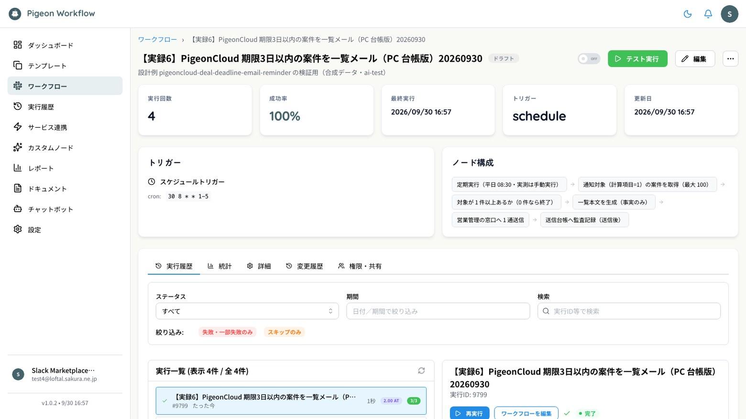This screenshot has height=419, width=746.
Task: Click the チャットボット robot icon
Action: (18, 209)
